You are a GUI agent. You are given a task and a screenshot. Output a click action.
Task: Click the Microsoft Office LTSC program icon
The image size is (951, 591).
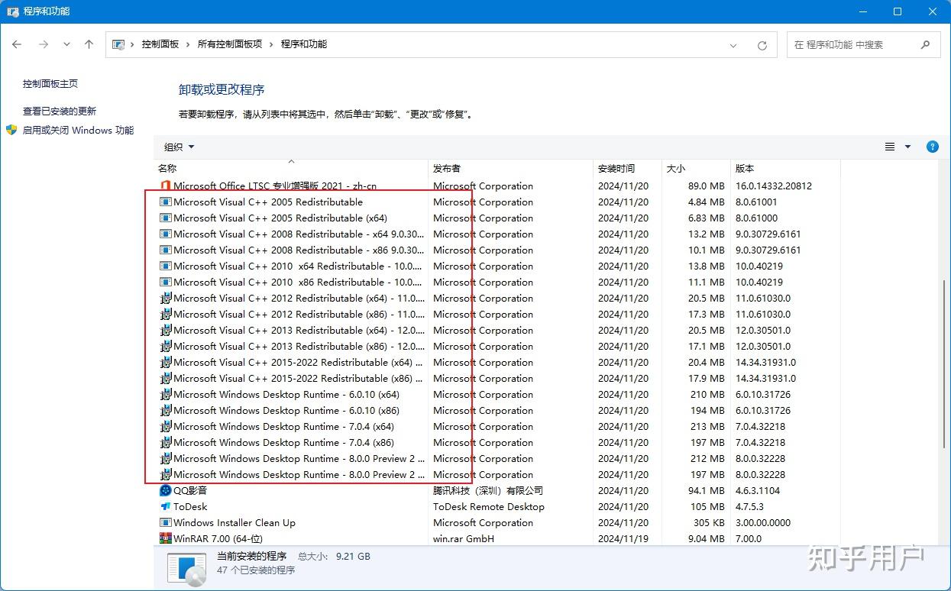point(166,186)
